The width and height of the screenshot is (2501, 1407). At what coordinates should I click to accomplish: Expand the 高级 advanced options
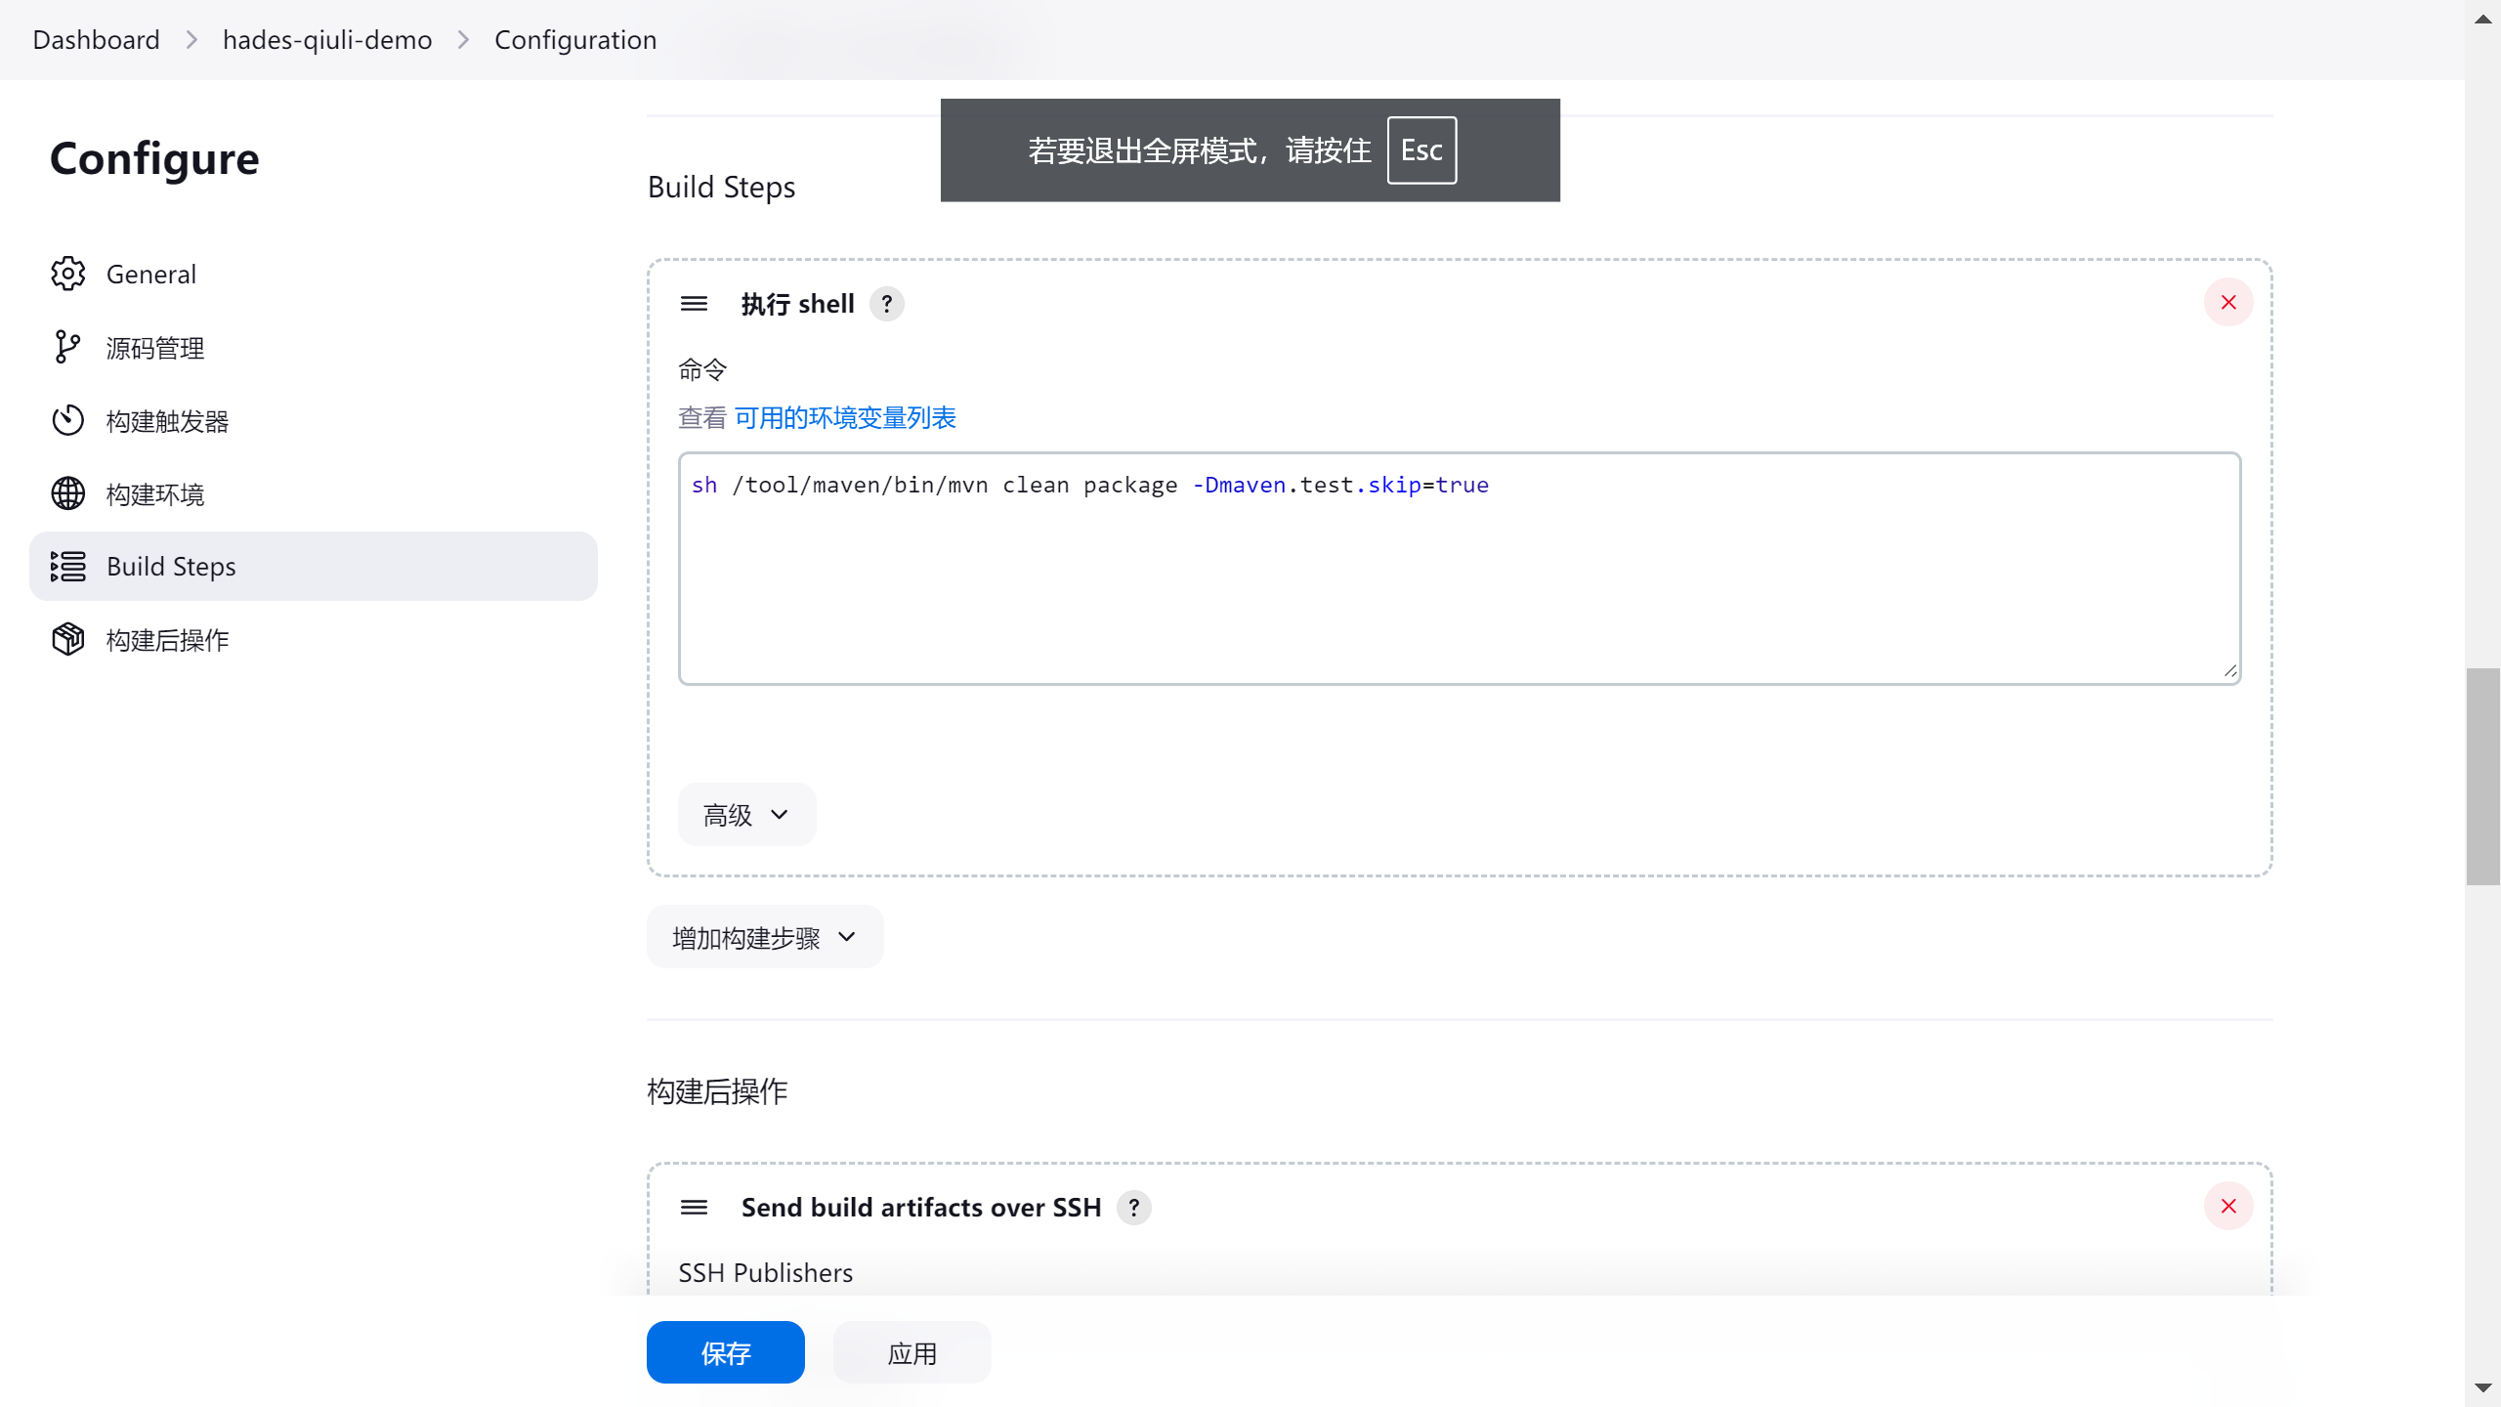[746, 814]
